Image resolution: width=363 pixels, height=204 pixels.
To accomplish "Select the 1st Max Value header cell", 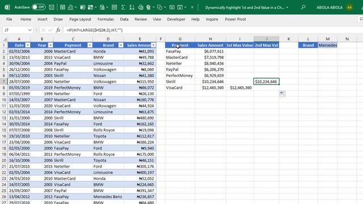I will pos(239,45).
